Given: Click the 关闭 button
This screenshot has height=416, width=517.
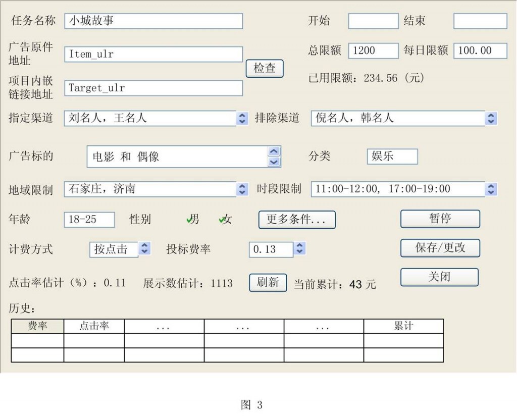Looking at the screenshot, I should (439, 277).
